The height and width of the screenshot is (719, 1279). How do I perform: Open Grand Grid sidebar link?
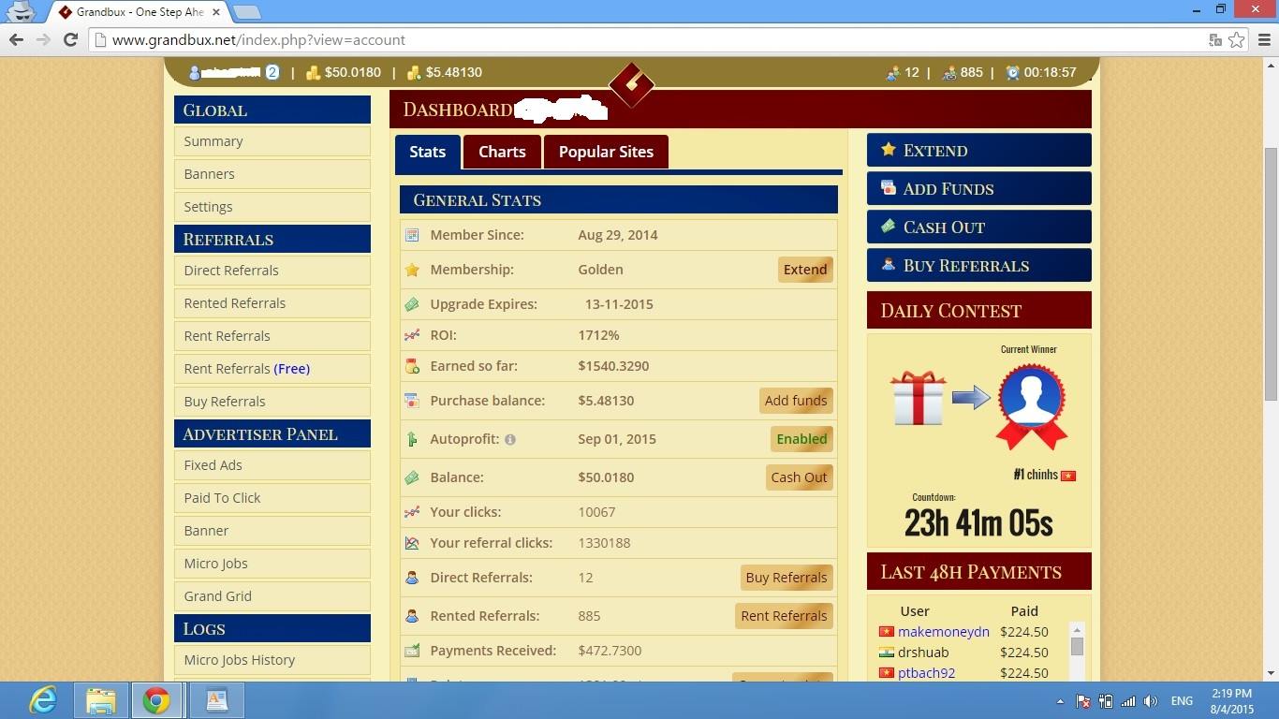tap(272, 596)
